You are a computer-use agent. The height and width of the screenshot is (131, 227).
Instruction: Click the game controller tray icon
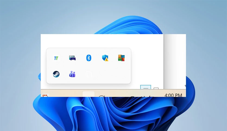72,58
